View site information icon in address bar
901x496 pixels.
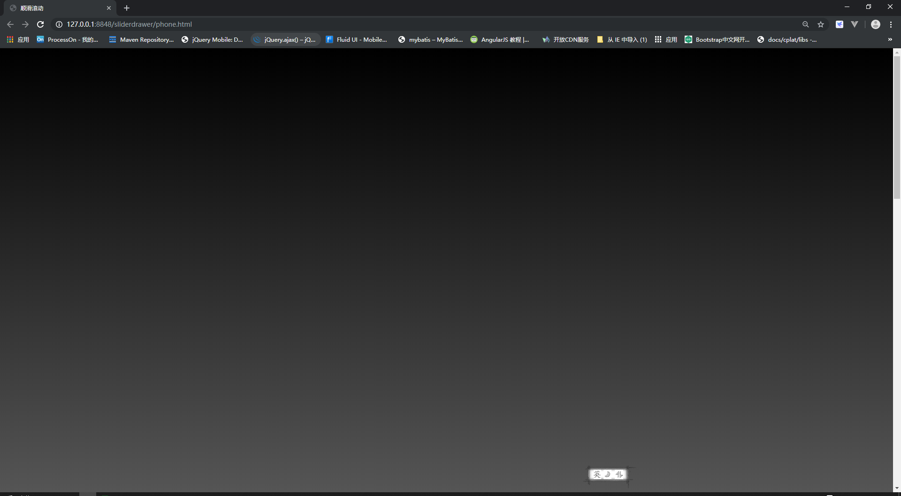click(x=59, y=24)
